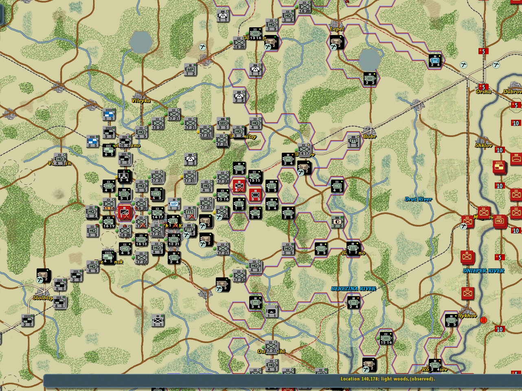
Task: Click the Soviet 10 marker beside Shklov
Action: click(500, 150)
